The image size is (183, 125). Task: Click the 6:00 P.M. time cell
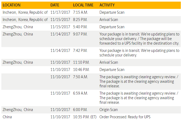pyautogui.click(x=80, y=110)
